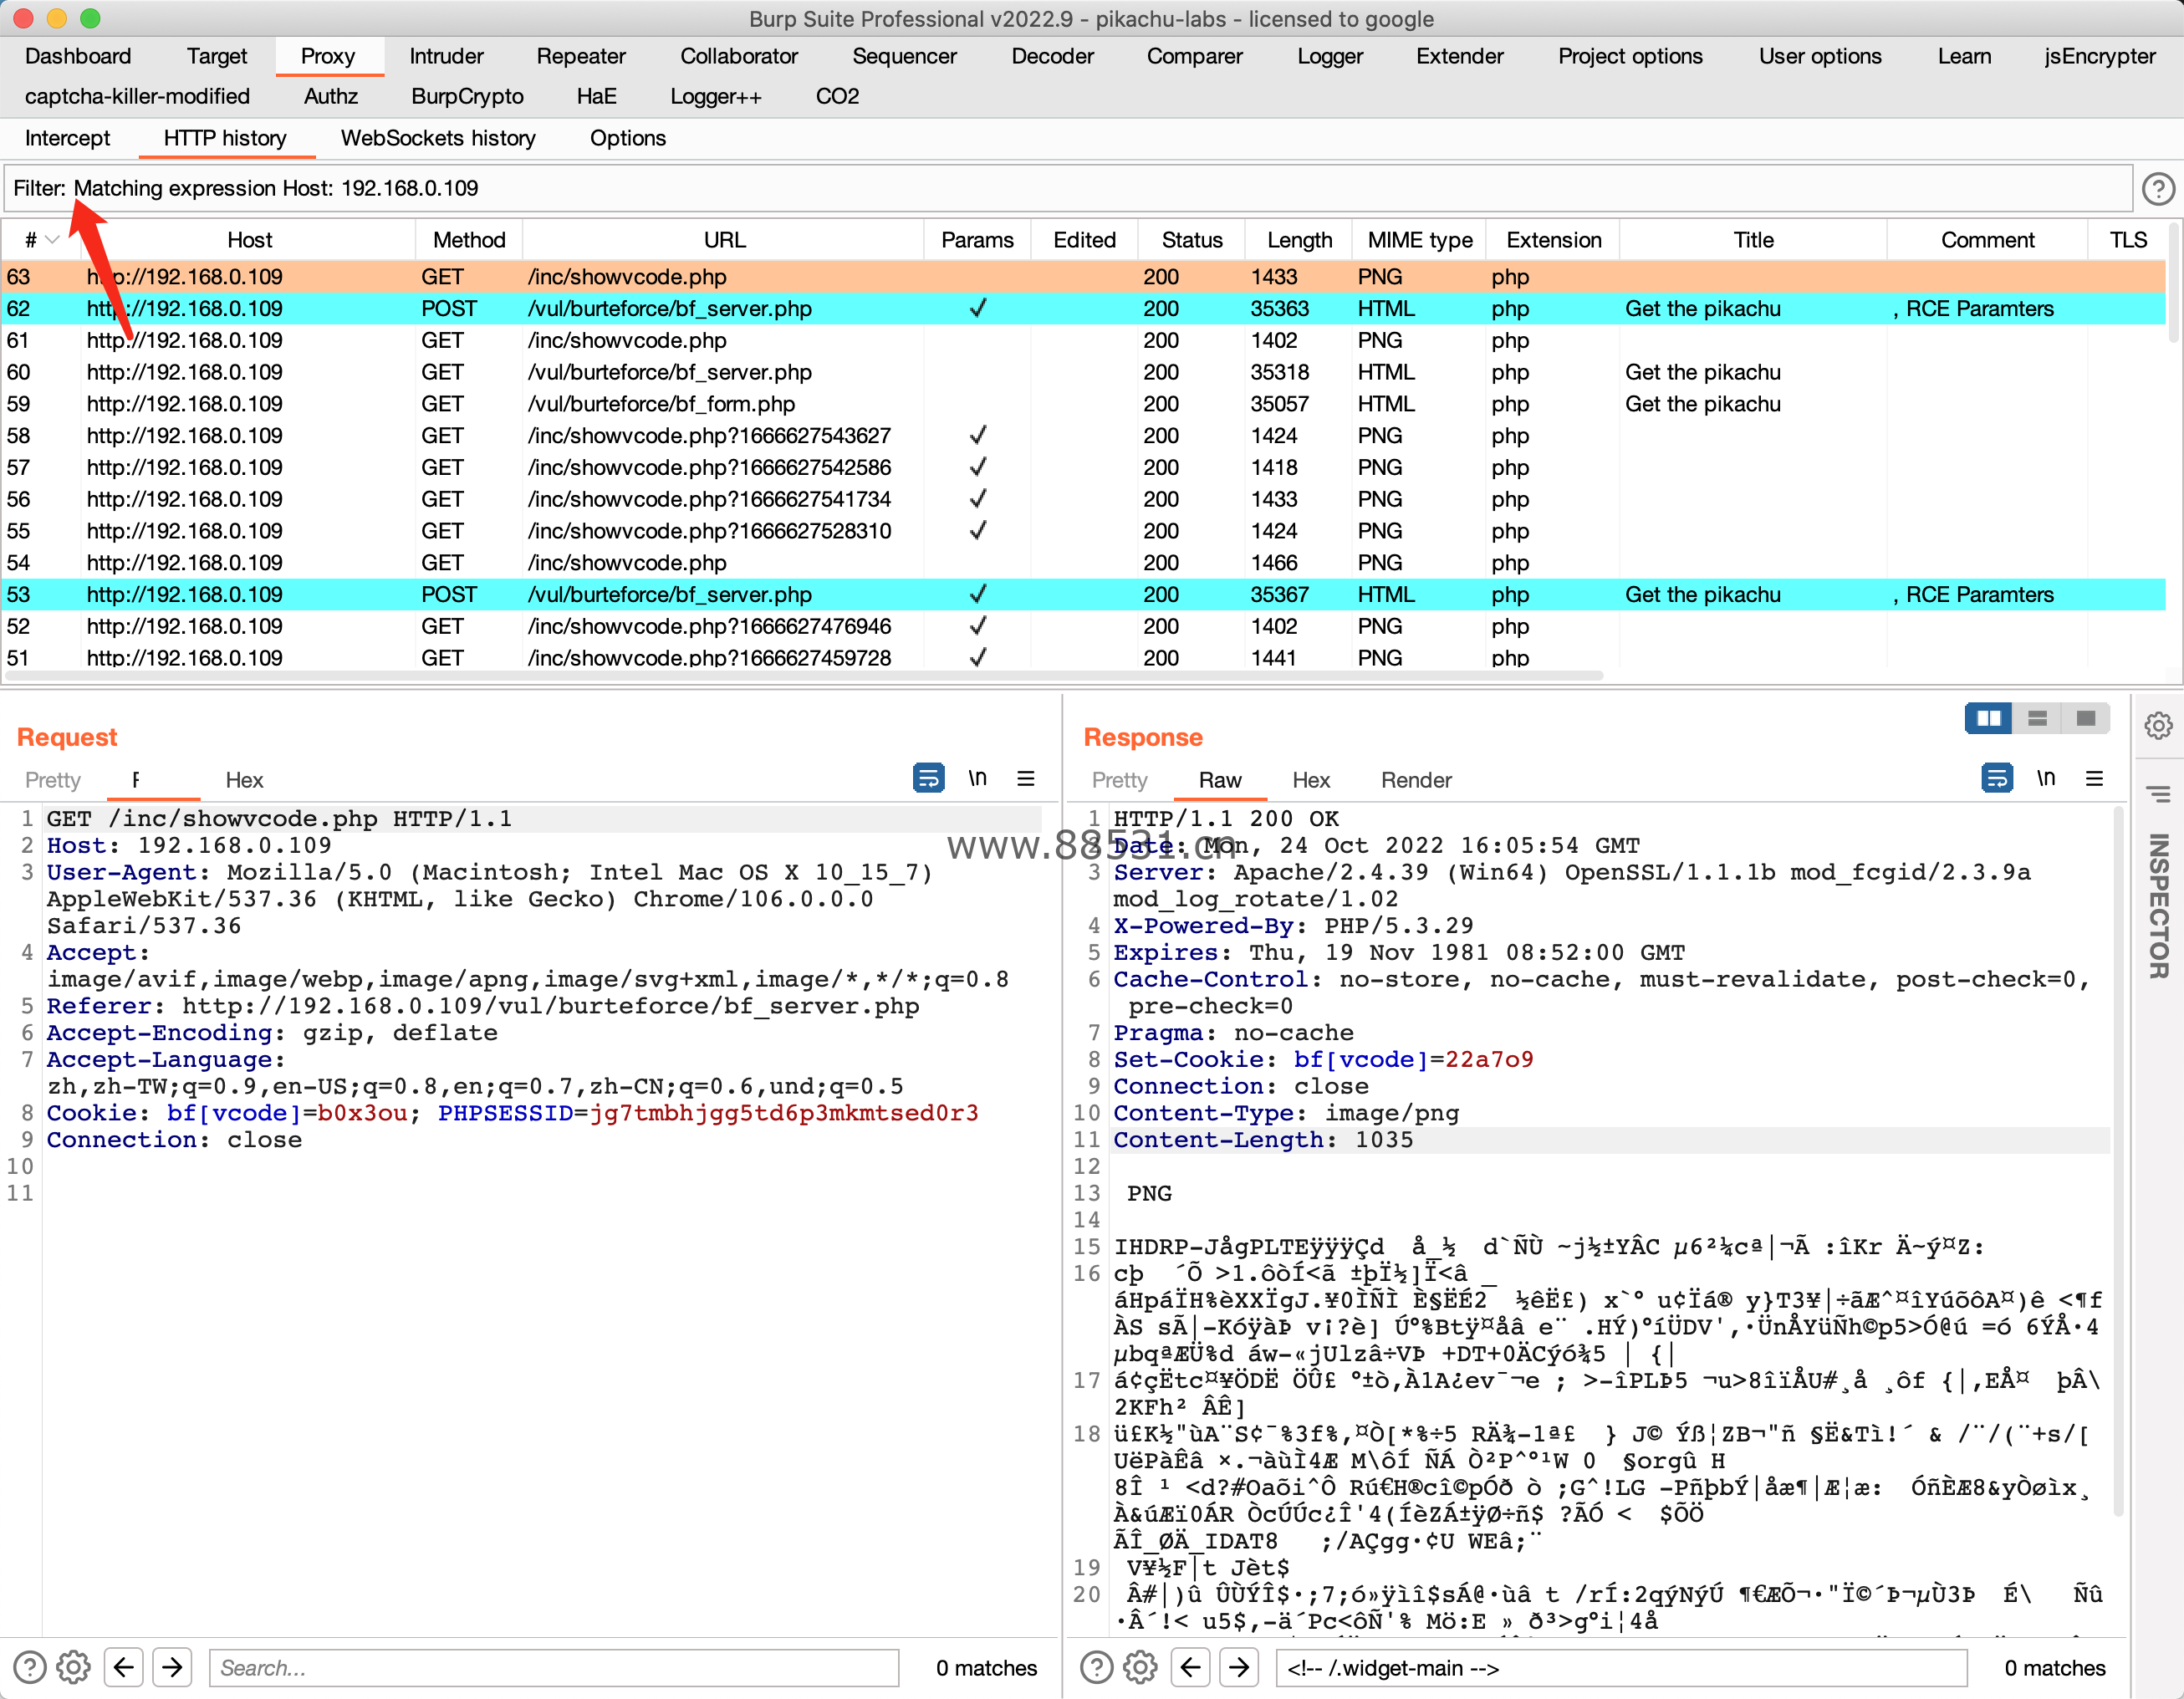This screenshot has height=1699, width=2184.
Task: Click Response pane vertical scrollbar
Action: pos(2117,1160)
